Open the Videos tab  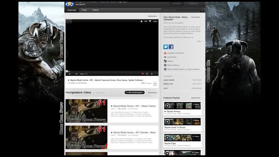pos(95,10)
